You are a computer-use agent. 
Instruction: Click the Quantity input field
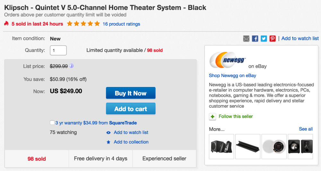click(58, 50)
